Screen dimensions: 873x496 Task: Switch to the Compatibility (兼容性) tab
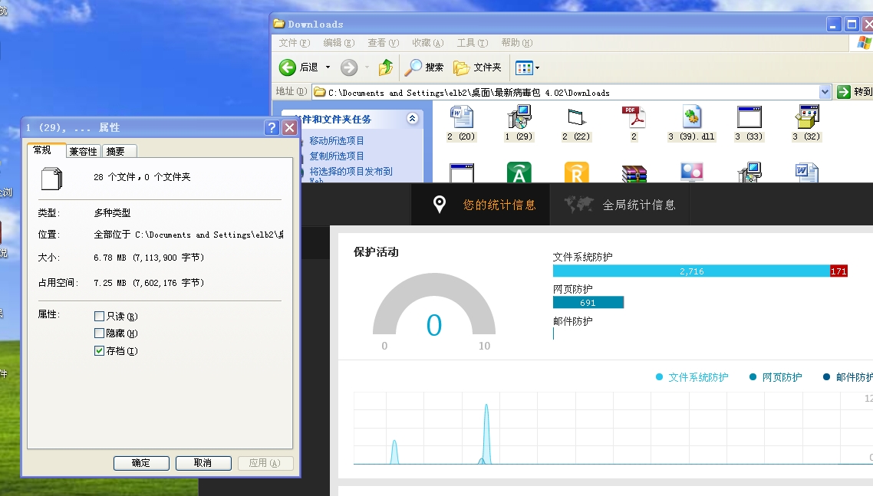click(x=83, y=152)
